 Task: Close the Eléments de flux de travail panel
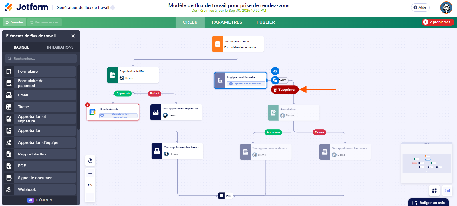click(73, 36)
